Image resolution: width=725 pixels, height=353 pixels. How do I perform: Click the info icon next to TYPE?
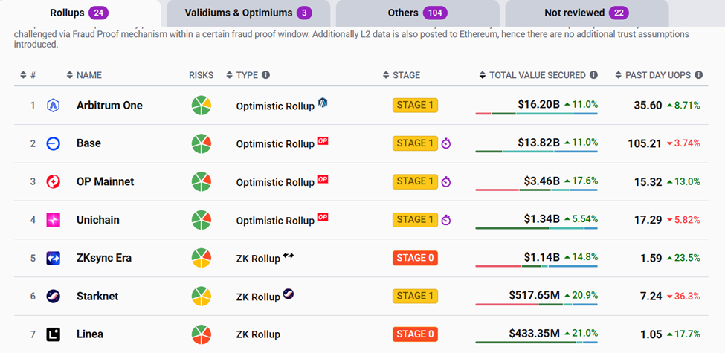[x=265, y=75]
